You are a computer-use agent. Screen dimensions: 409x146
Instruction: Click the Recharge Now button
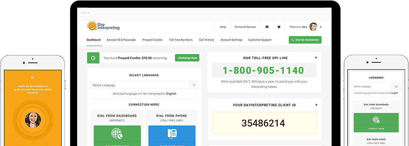(x=187, y=58)
